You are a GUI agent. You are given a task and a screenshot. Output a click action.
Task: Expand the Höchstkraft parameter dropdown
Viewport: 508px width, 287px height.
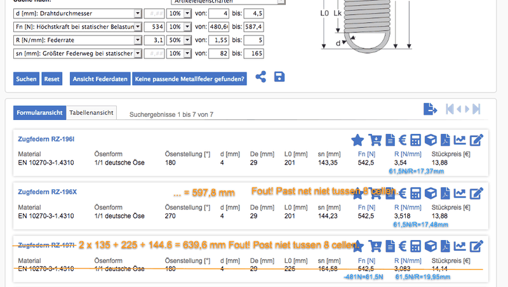[x=138, y=27]
